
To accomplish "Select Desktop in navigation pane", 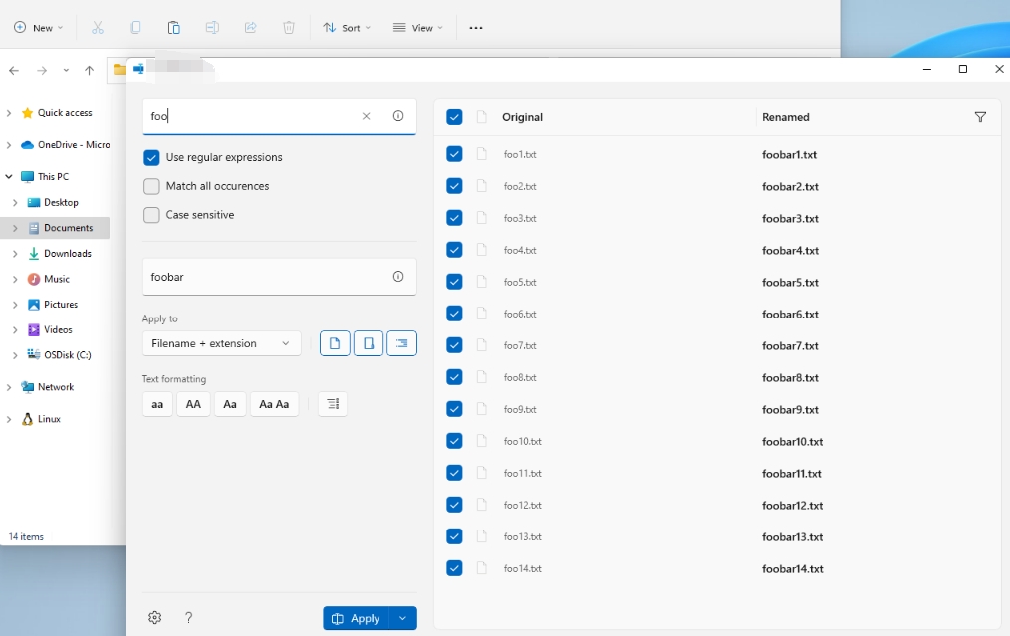I will pos(61,202).
